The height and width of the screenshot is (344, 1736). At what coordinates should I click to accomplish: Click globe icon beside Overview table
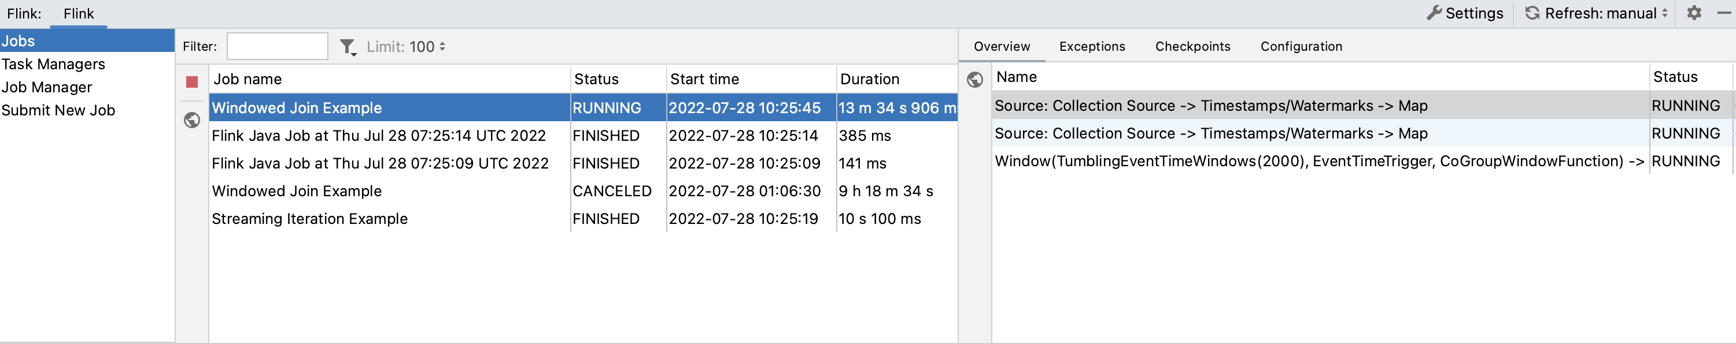click(x=974, y=80)
